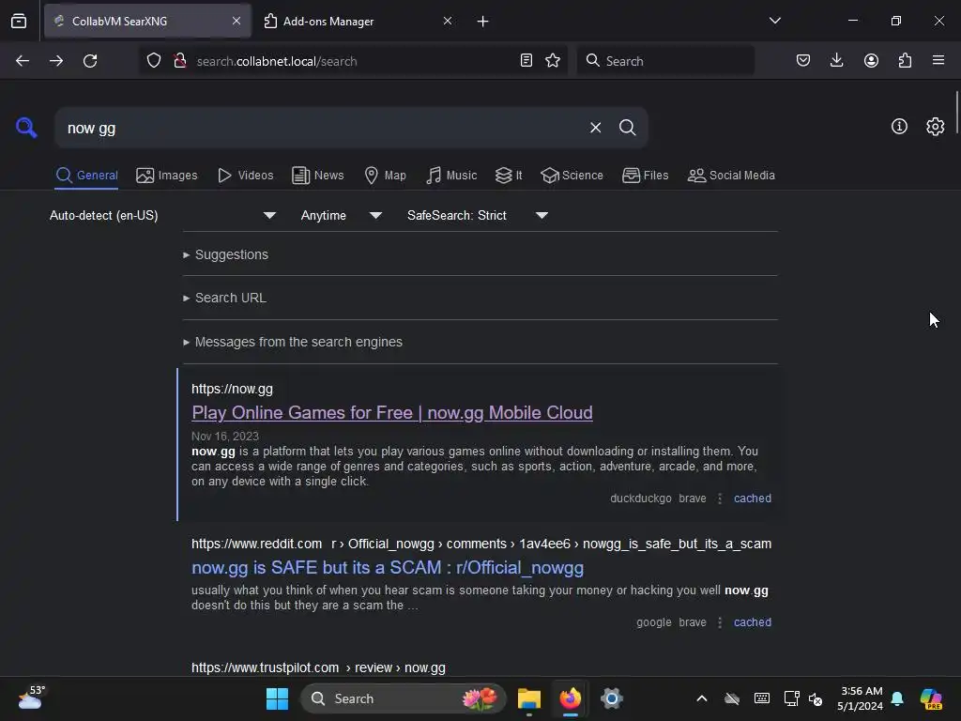Open the Copilot preview icon
Image resolution: width=961 pixels, height=721 pixels.
click(931, 698)
